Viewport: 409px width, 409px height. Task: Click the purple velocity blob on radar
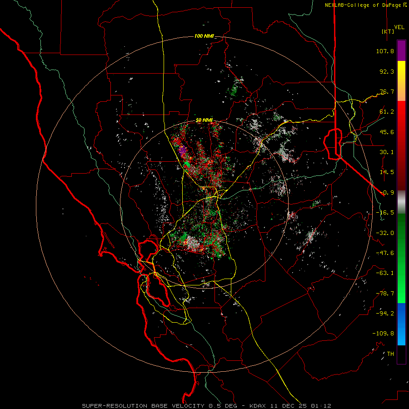(182, 150)
